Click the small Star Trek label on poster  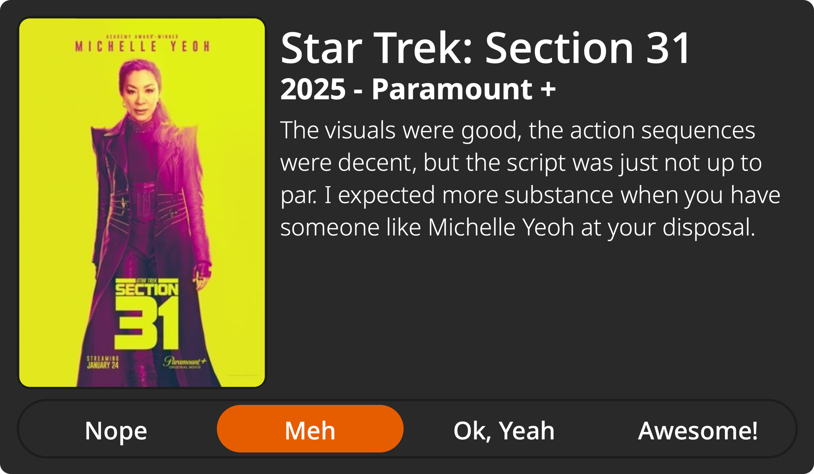147,281
